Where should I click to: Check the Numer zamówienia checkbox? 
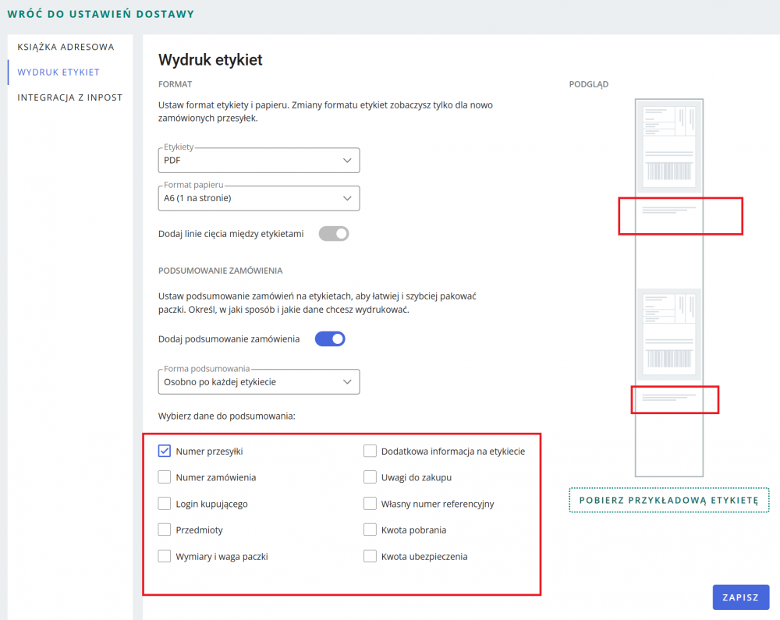pyautogui.click(x=165, y=477)
